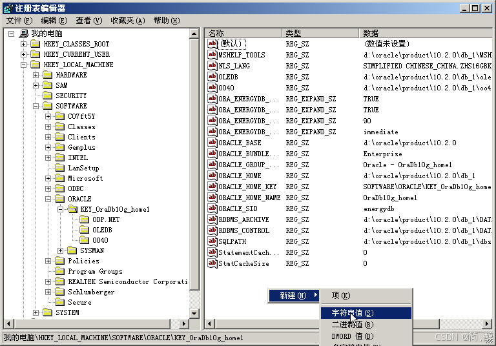
Task: Click the ab icon of SQLPATH value
Action: click(x=212, y=241)
